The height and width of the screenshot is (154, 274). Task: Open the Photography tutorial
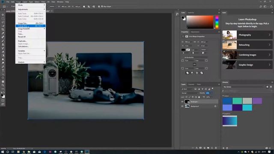(x=247, y=35)
